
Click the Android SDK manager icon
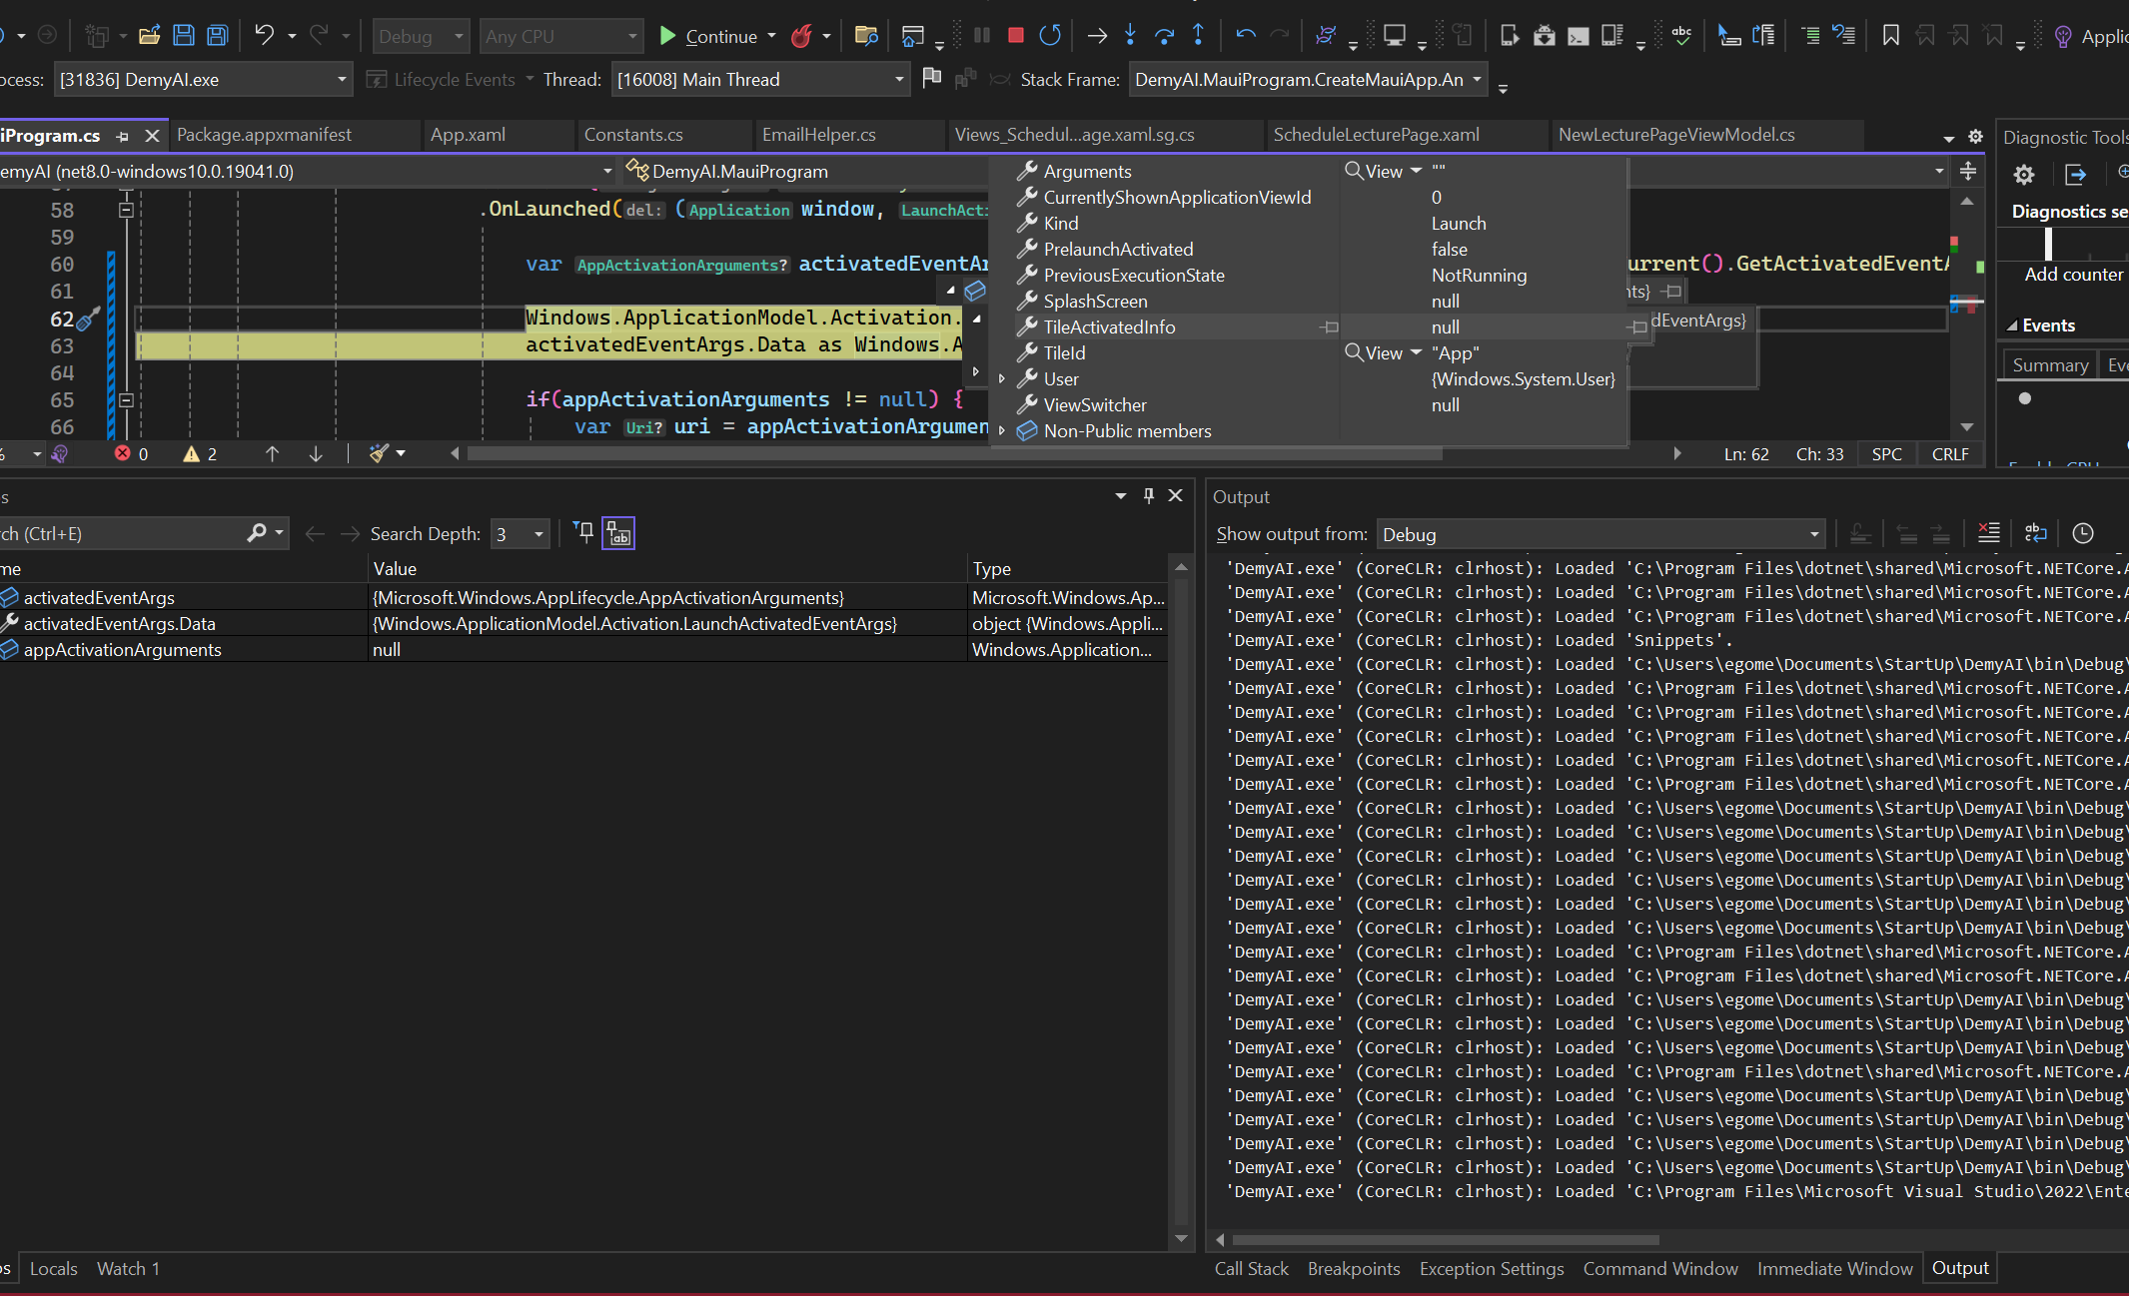pyautogui.click(x=1545, y=36)
